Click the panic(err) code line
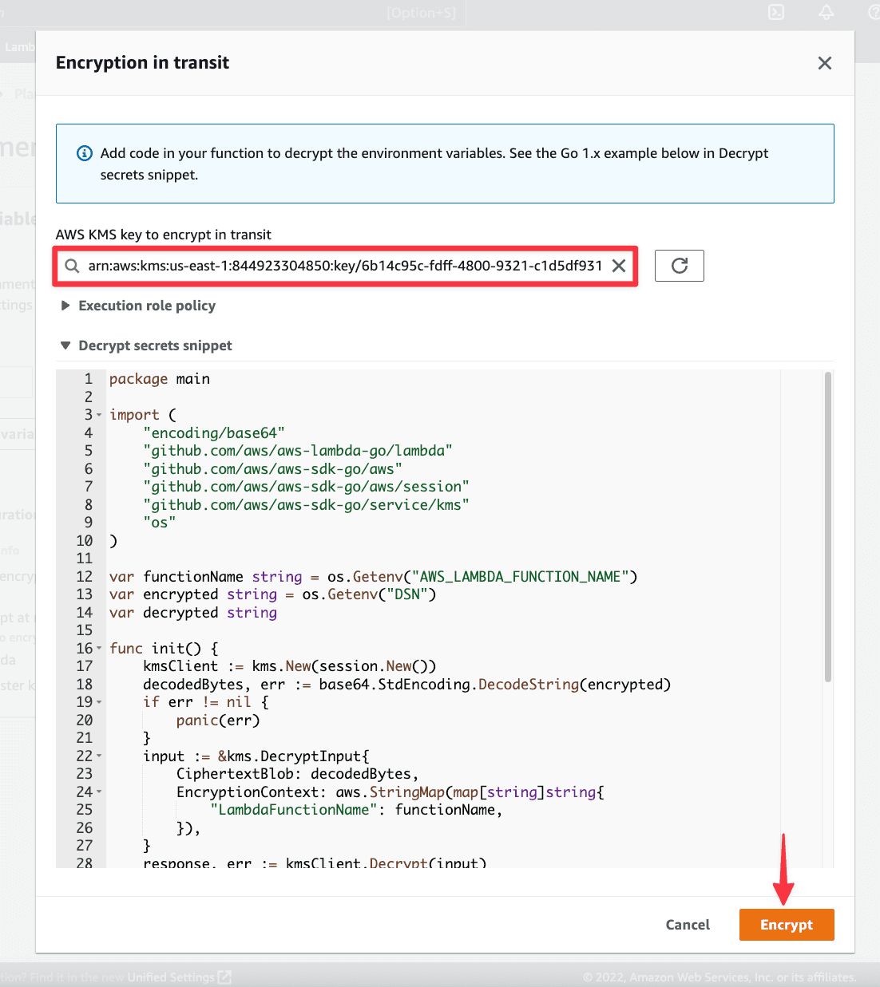 tap(218, 721)
